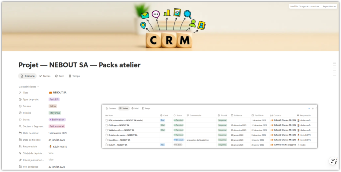Click the Pièces jointes paperclip icon
Image resolution: width=341 pixels, height=172 pixels.
(20, 160)
